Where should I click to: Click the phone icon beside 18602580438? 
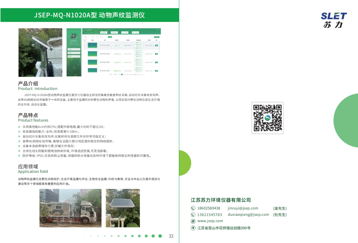click(x=193, y=209)
